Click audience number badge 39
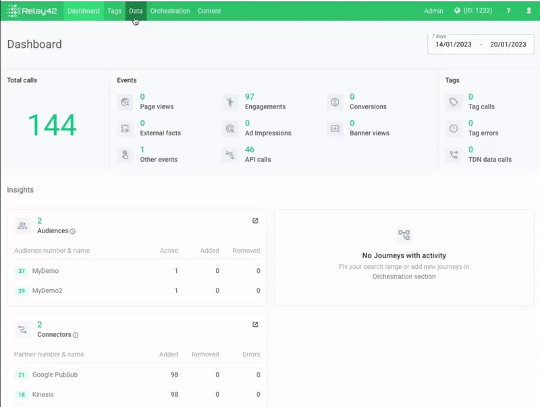The width and height of the screenshot is (540, 407). point(22,291)
